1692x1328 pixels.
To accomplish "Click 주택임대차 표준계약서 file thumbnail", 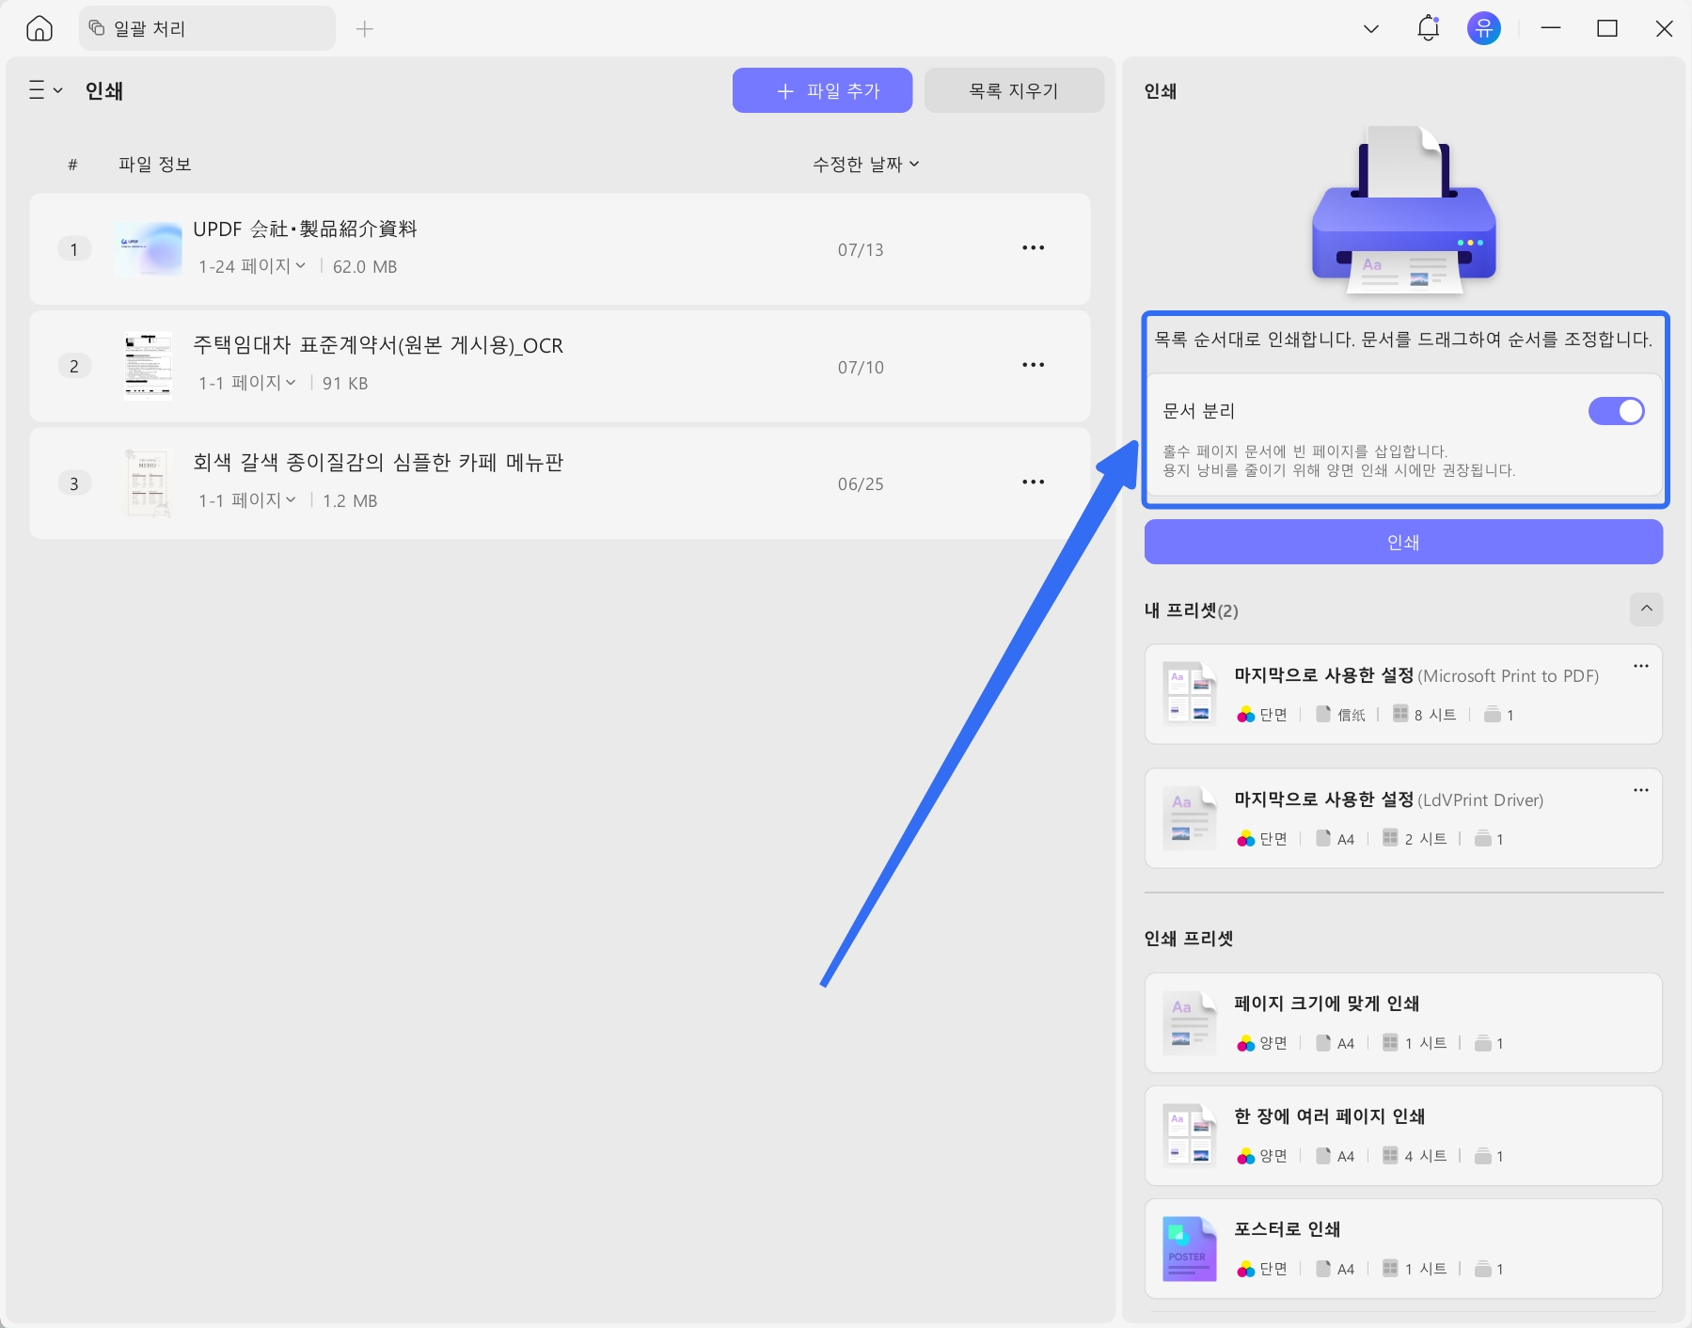I will click(148, 366).
